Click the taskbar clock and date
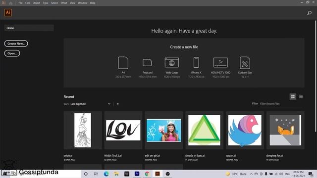Image resolution: width=317 pixels, height=178 pixels. click(x=298, y=174)
